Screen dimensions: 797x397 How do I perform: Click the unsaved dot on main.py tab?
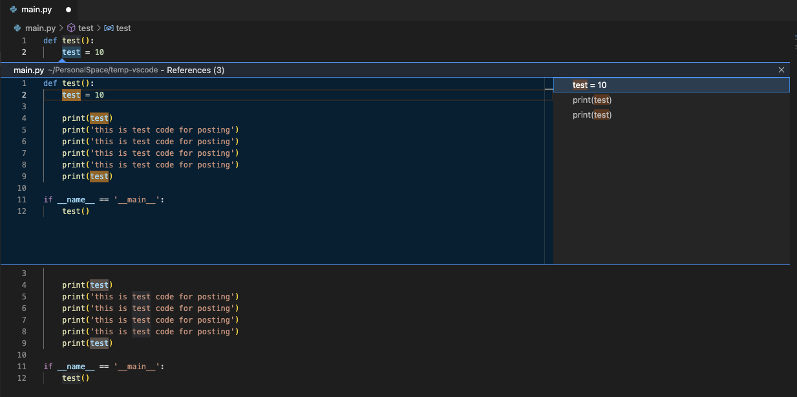click(69, 10)
